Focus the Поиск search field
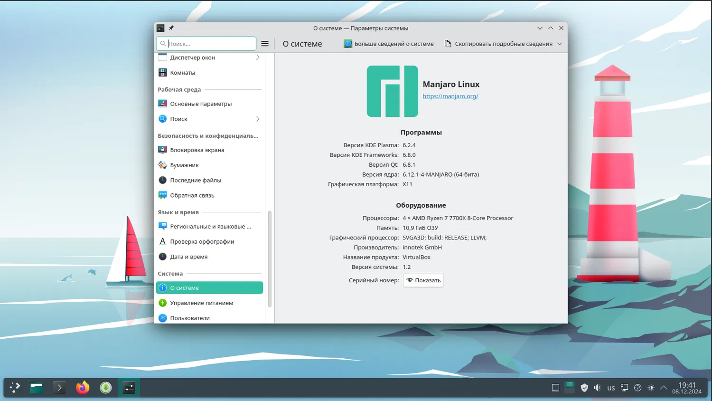The height and width of the screenshot is (401, 712). (206, 44)
